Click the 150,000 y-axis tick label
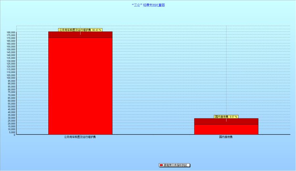Viewport: 296px width, 171px height. tap(11, 49)
